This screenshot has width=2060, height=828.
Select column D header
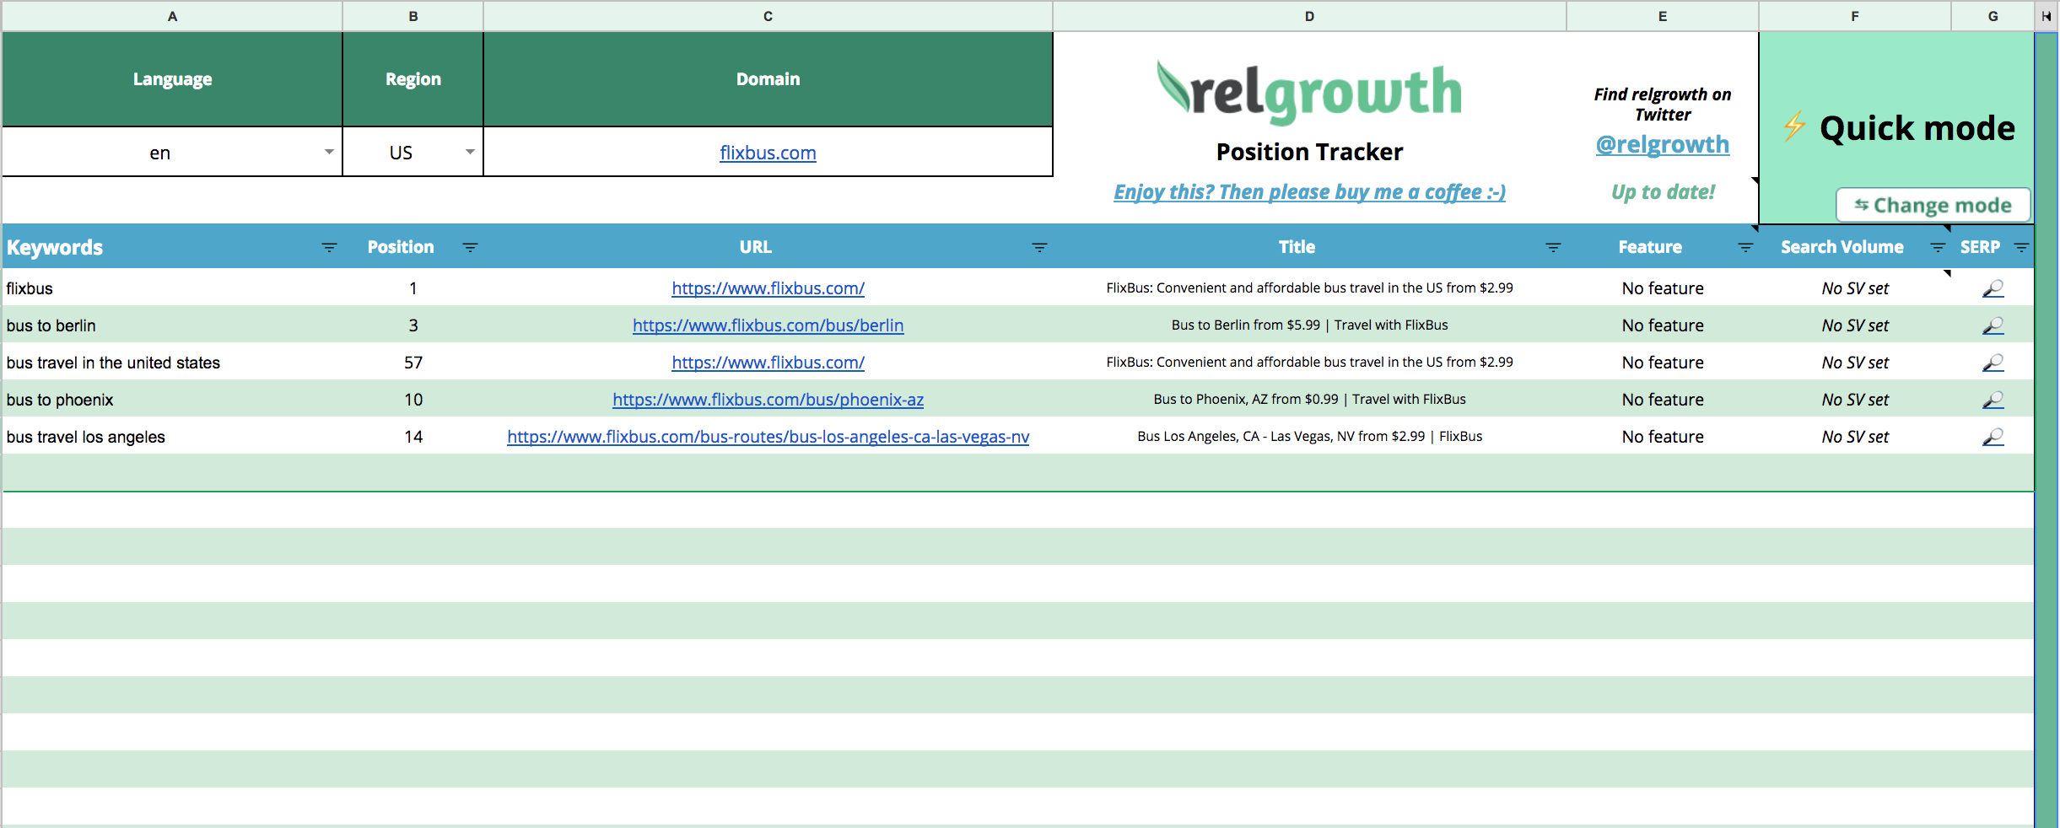tap(1309, 16)
